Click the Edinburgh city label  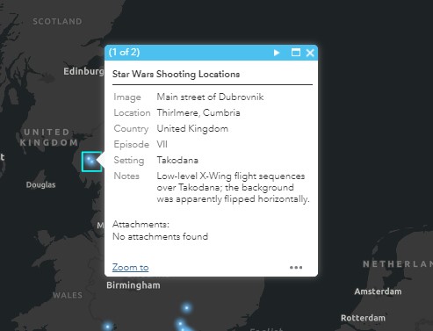coord(83,71)
